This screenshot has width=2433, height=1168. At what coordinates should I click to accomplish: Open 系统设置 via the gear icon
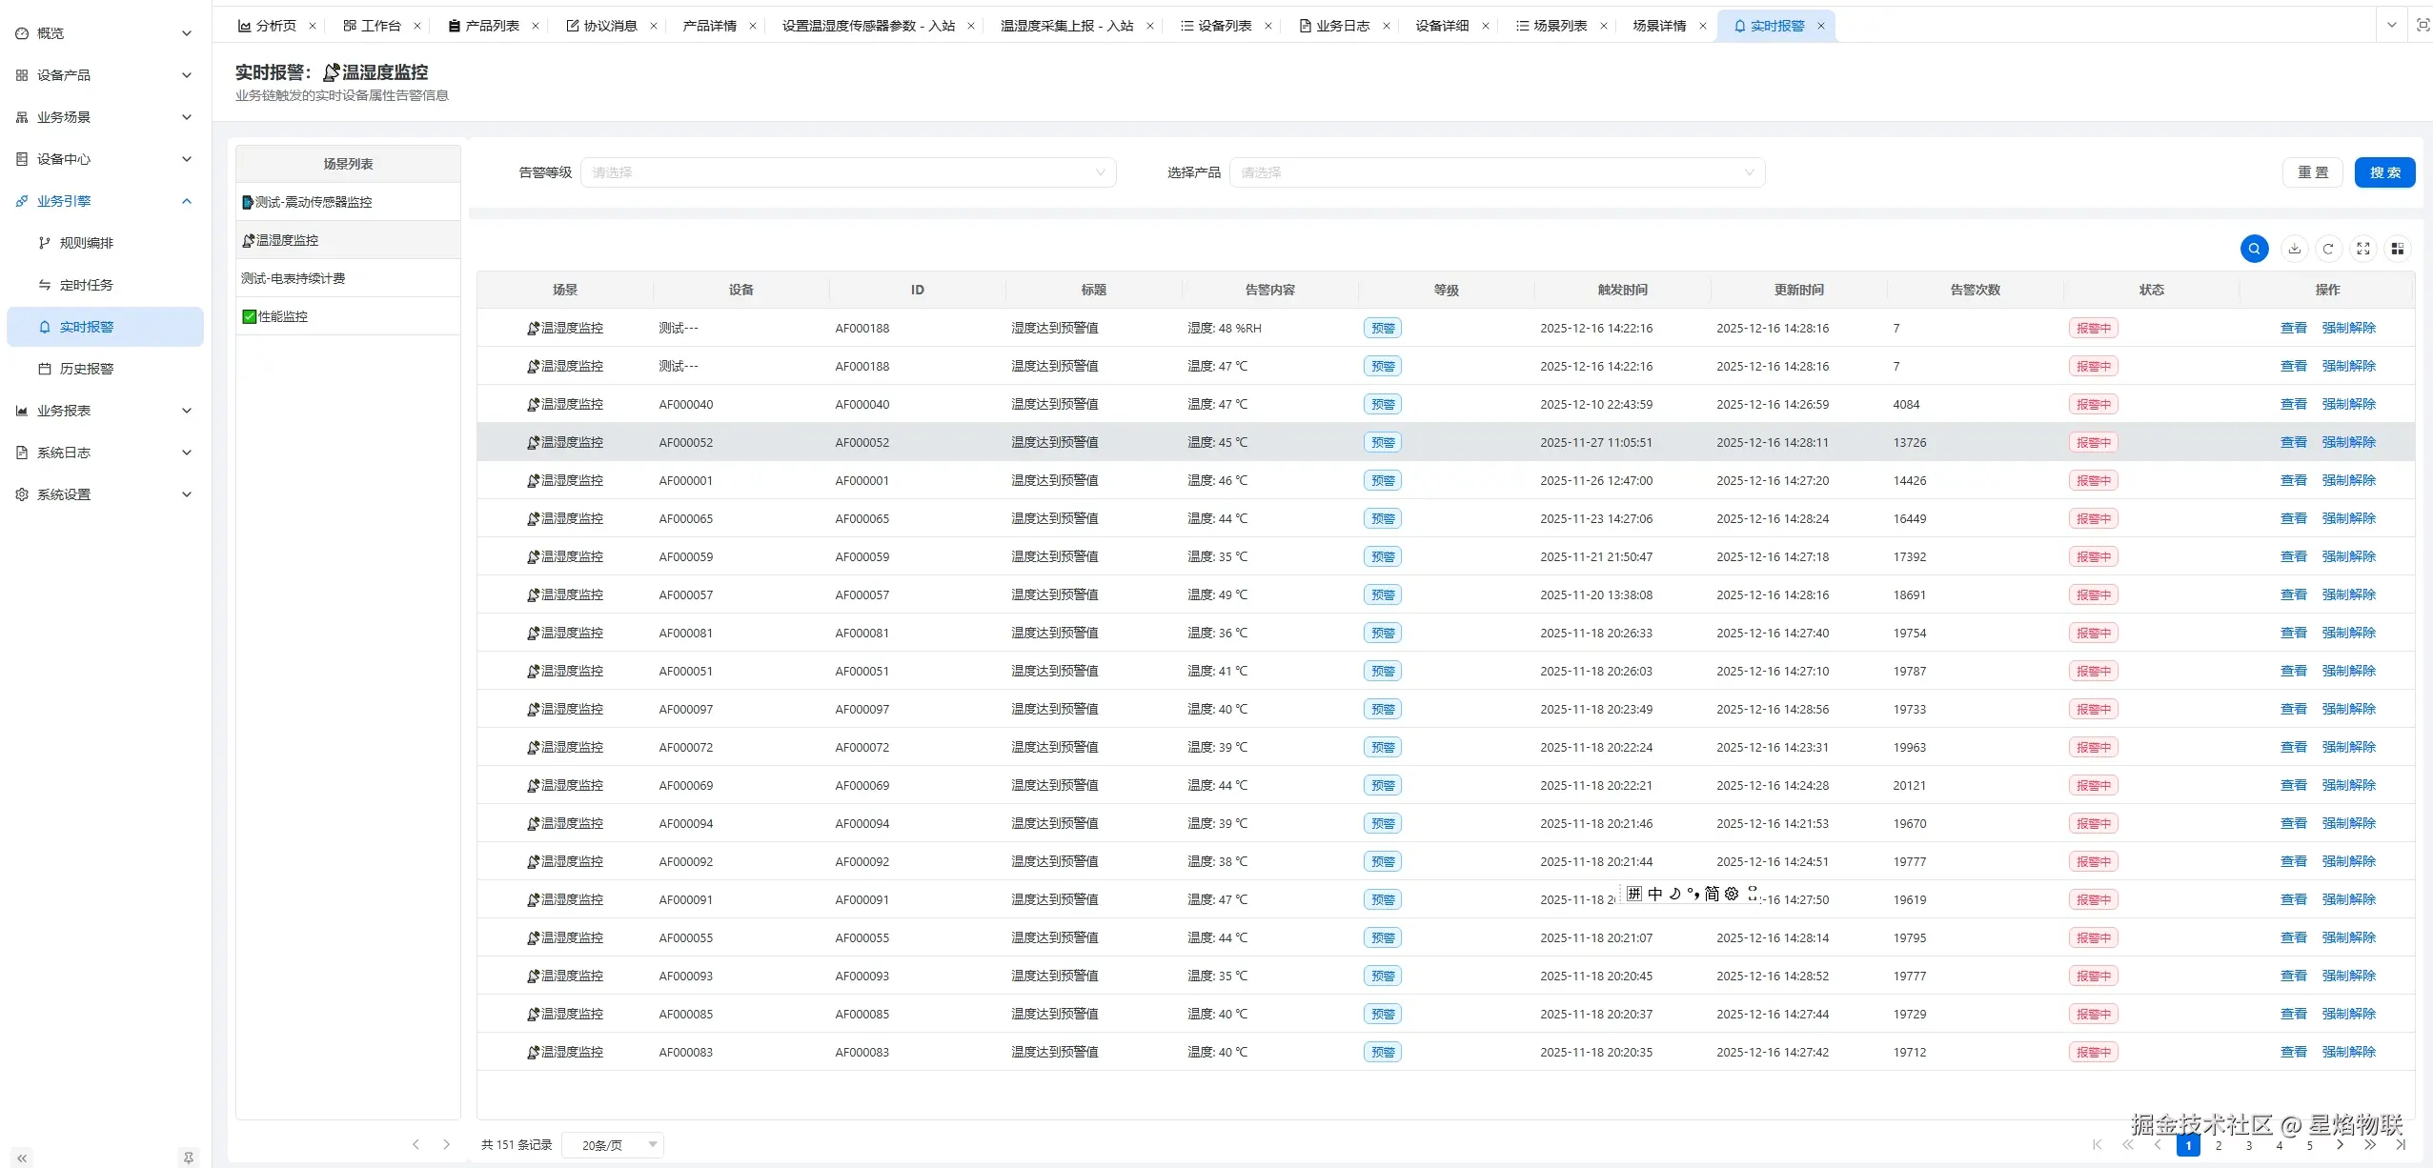20,493
